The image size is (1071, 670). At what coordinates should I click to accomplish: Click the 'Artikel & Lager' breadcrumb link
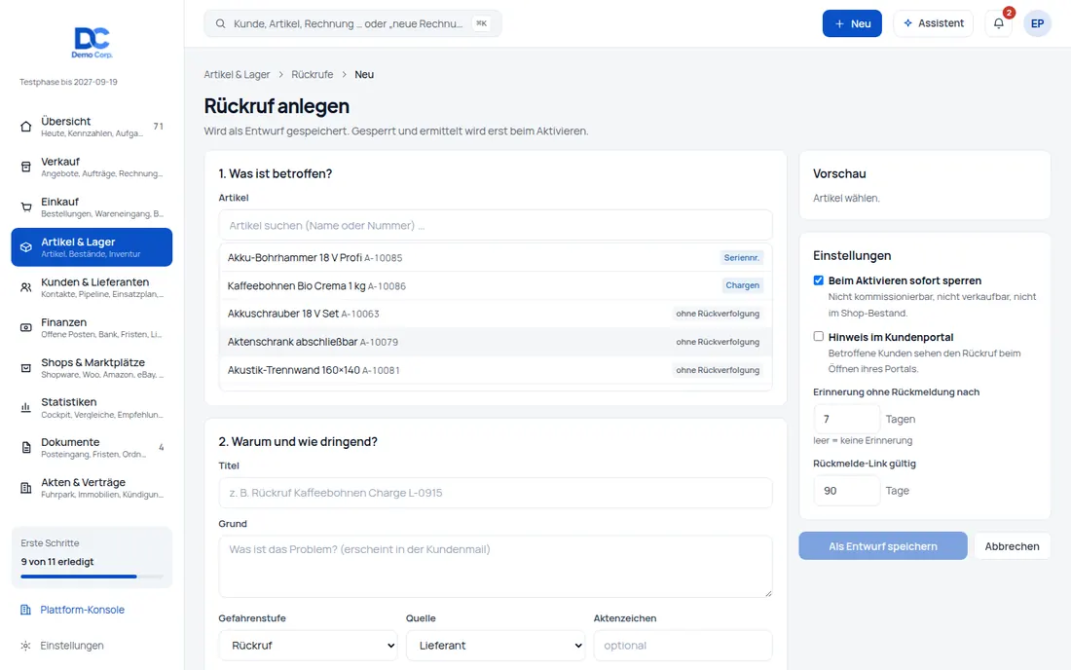[x=237, y=74]
